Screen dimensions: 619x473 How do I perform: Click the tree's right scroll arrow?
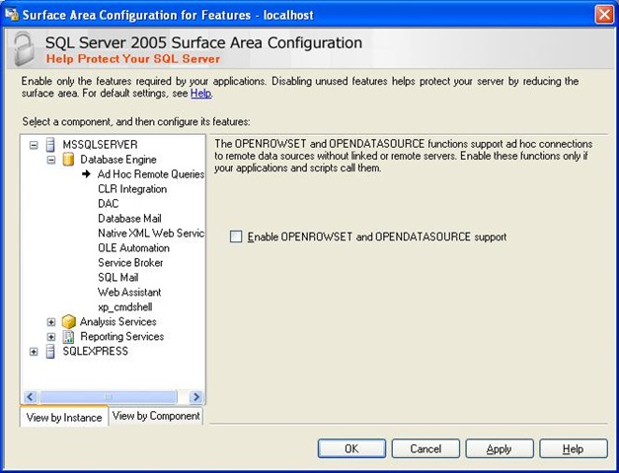(195, 396)
